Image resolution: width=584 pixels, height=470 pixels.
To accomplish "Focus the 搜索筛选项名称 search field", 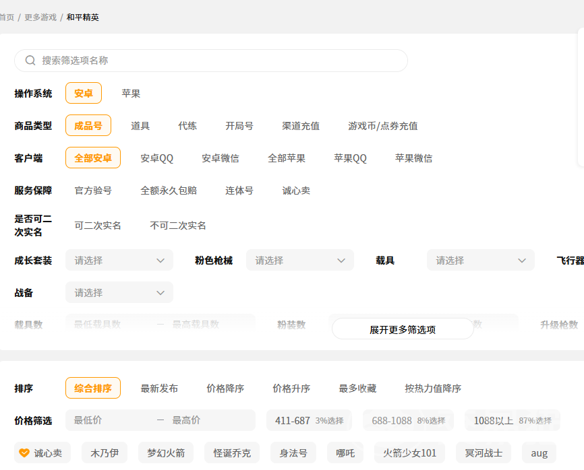I will coord(216,61).
